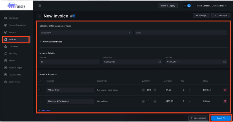233x122 pixels.
Task: Expand View Customer Details
Action: [51, 42]
